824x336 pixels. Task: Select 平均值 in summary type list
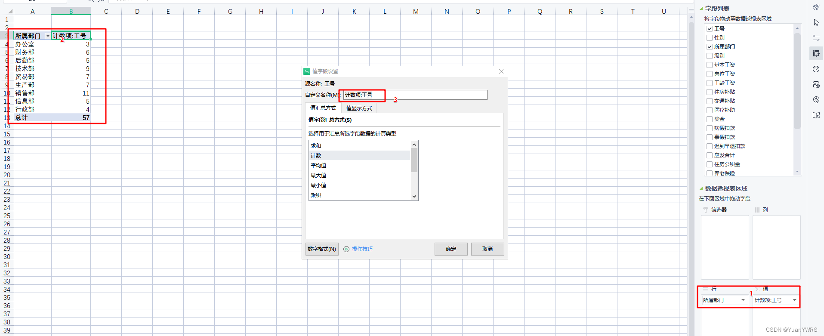click(359, 166)
